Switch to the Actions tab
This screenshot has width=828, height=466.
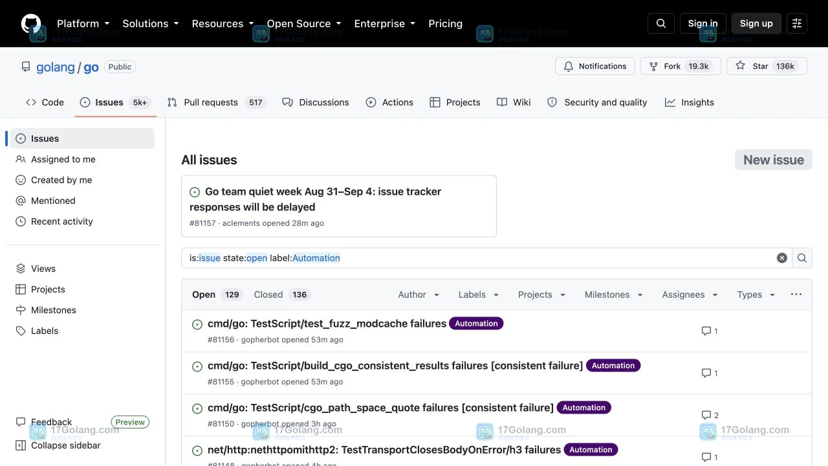click(389, 102)
